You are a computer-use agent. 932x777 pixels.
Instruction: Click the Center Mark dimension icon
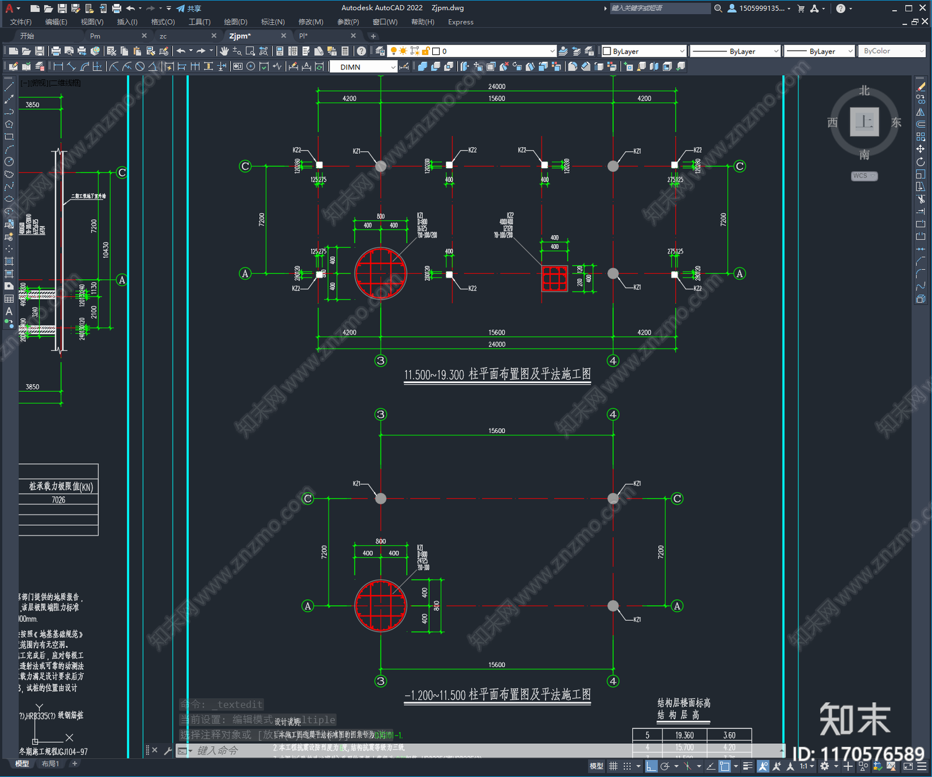click(x=250, y=66)
